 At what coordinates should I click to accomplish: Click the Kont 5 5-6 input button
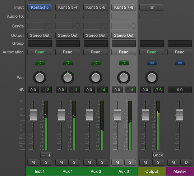[x=96, y=7]
